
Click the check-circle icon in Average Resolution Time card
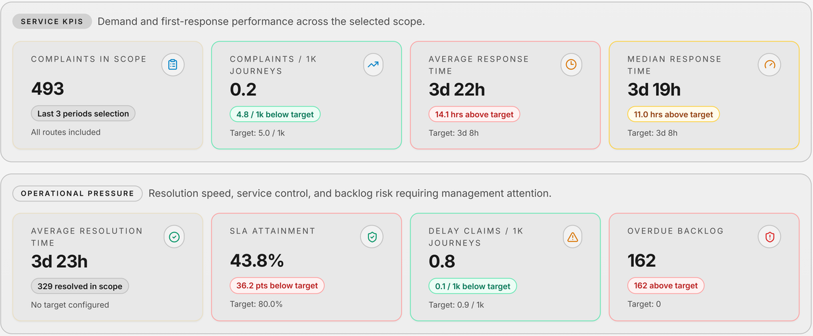174,237
